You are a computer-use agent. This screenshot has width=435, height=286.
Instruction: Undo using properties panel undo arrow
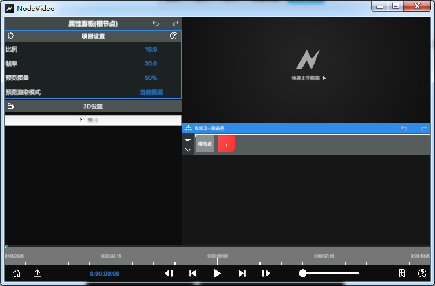point(155,24)
